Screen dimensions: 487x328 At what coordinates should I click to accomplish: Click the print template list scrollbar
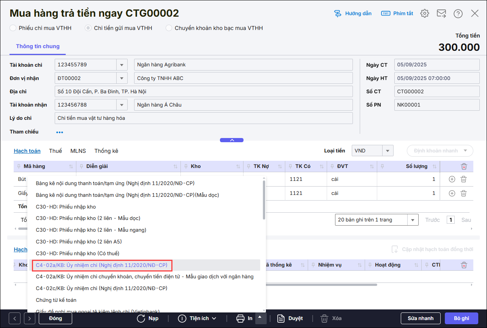point(264,199)
